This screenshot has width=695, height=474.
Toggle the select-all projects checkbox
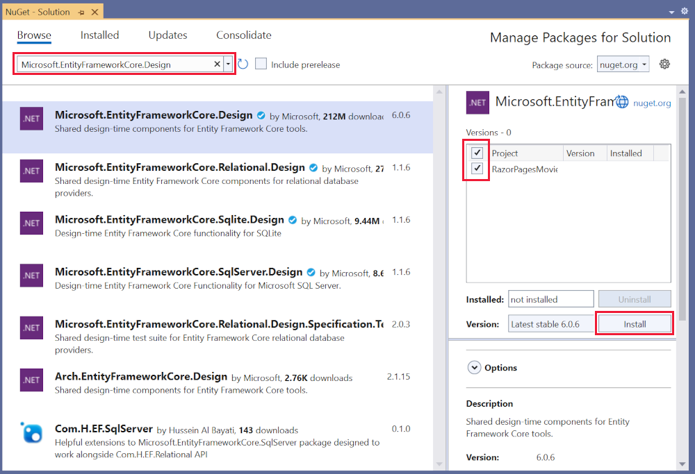click(x=476, y=153)
